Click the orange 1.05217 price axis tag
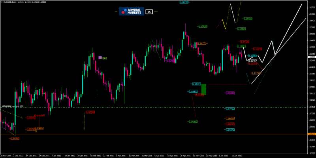 point(312,134)
